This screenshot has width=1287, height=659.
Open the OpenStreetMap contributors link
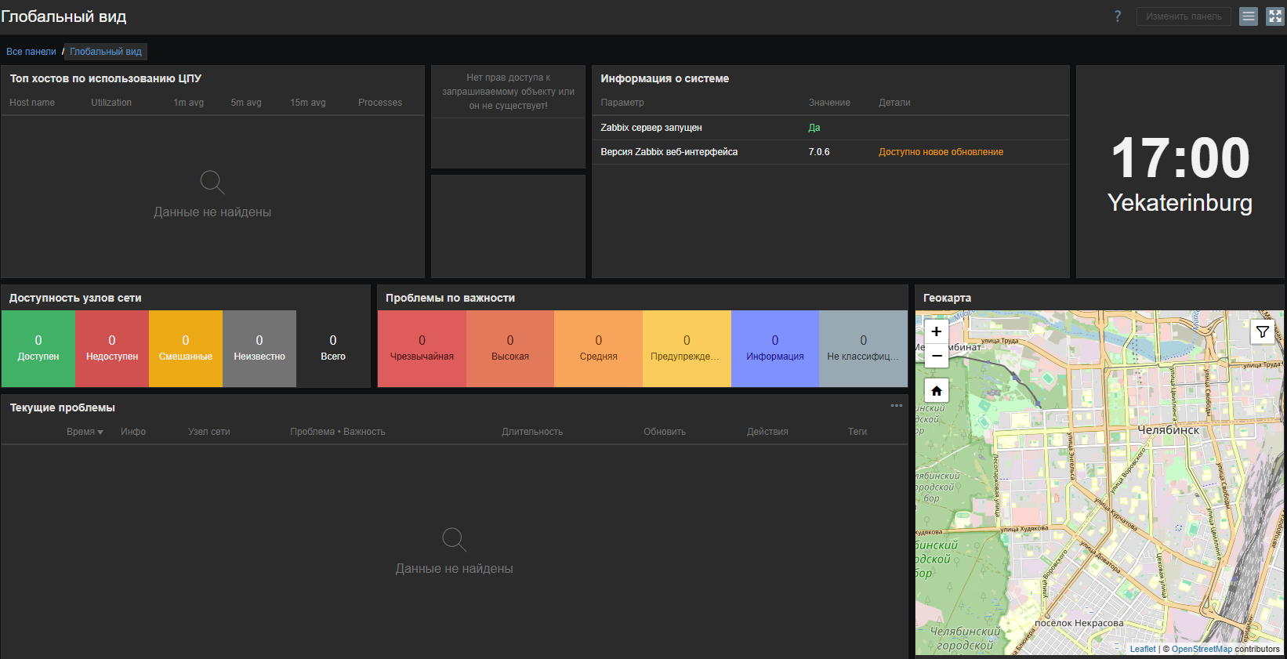tap(1202, 649)
